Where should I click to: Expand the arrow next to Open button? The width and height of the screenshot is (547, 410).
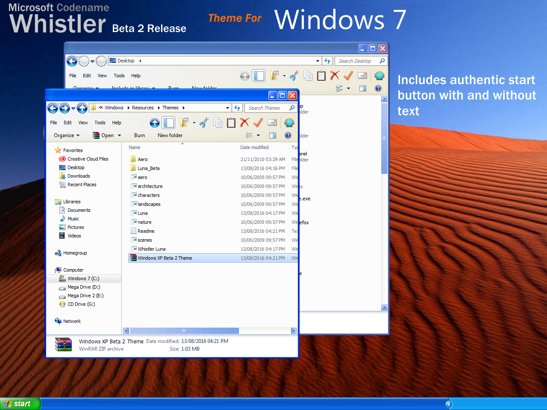pyautogui.click(x=120, y=135)
